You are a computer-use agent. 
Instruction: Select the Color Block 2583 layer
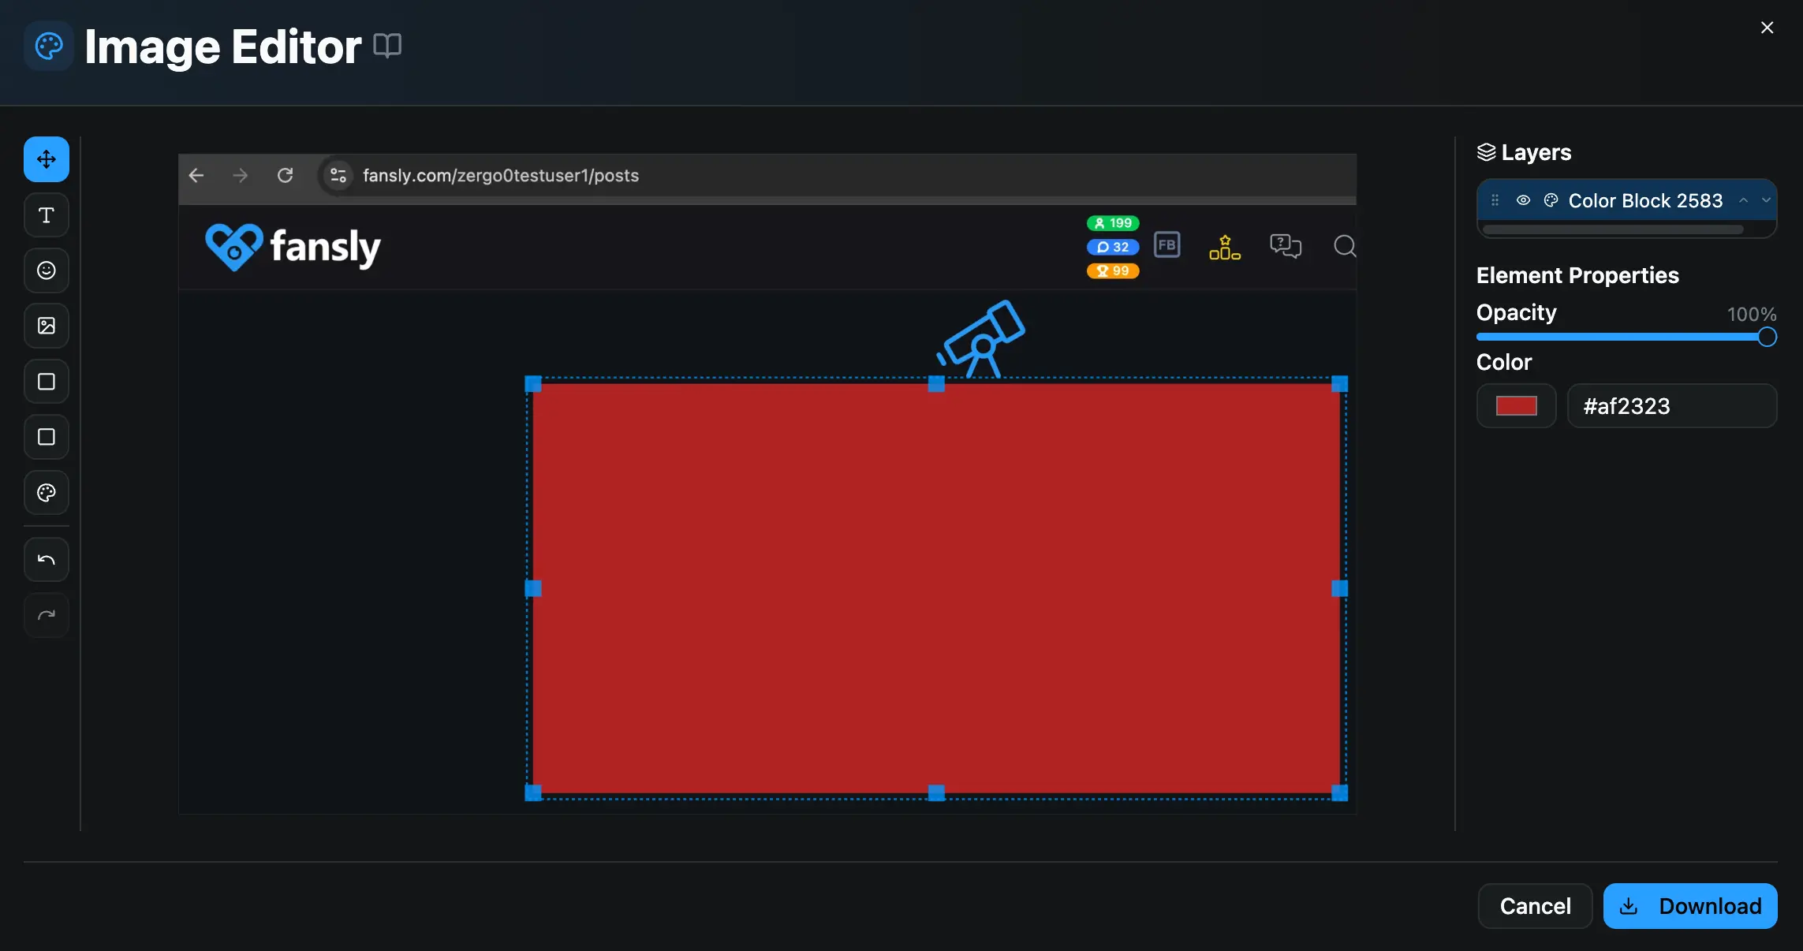pos(1644,201)
